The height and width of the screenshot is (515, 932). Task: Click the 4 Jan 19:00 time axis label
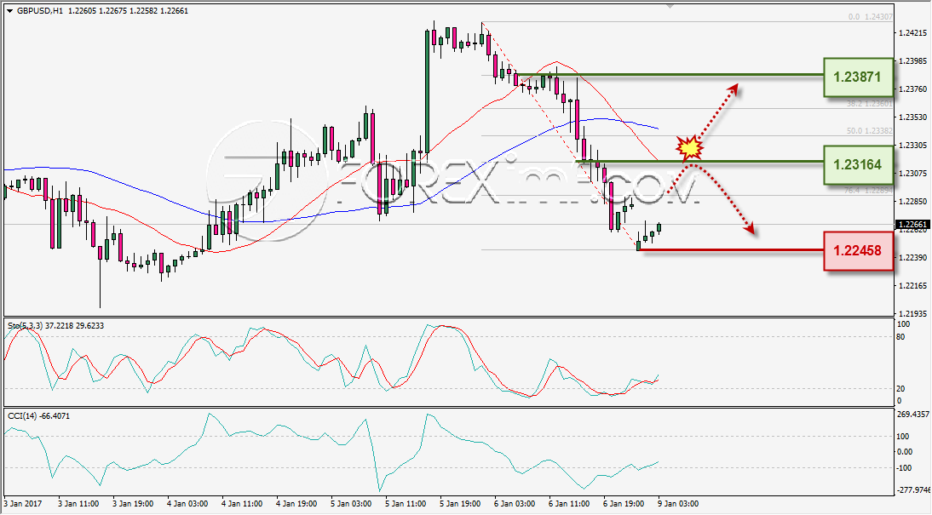tap(296, 504)
